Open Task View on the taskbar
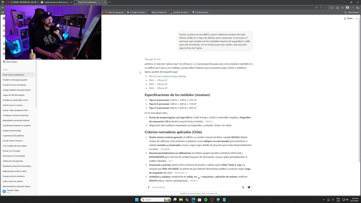Viewport: 361px width, 203px height. coord(175,200)
